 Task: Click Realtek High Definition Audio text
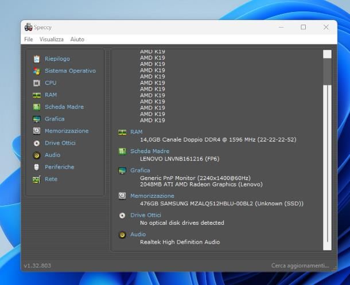(180, 242)
